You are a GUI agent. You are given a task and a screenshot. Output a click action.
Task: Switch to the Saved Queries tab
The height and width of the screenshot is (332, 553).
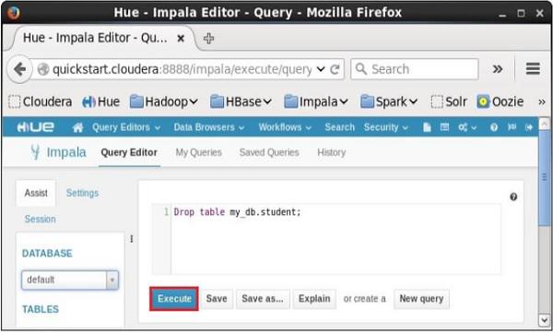coord(269,152)
